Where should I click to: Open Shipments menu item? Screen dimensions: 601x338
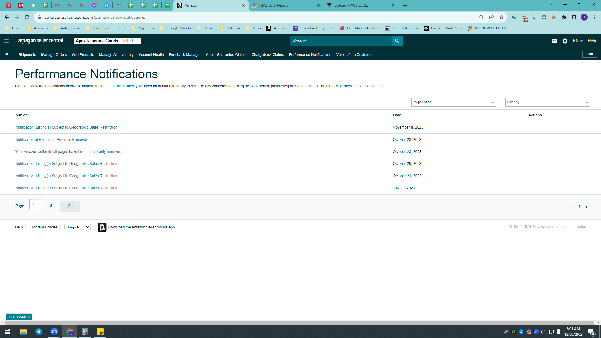coord(27,55)
